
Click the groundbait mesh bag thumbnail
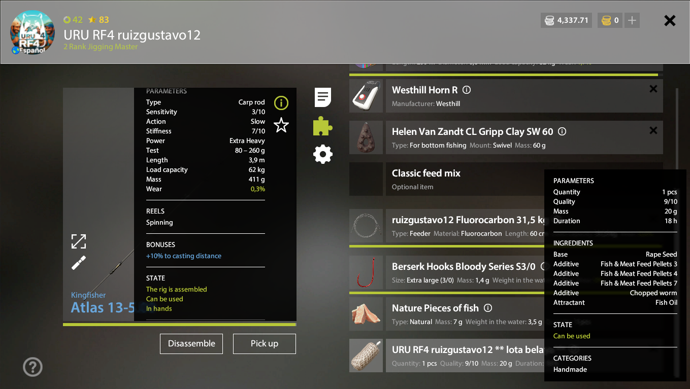(366, 356)
